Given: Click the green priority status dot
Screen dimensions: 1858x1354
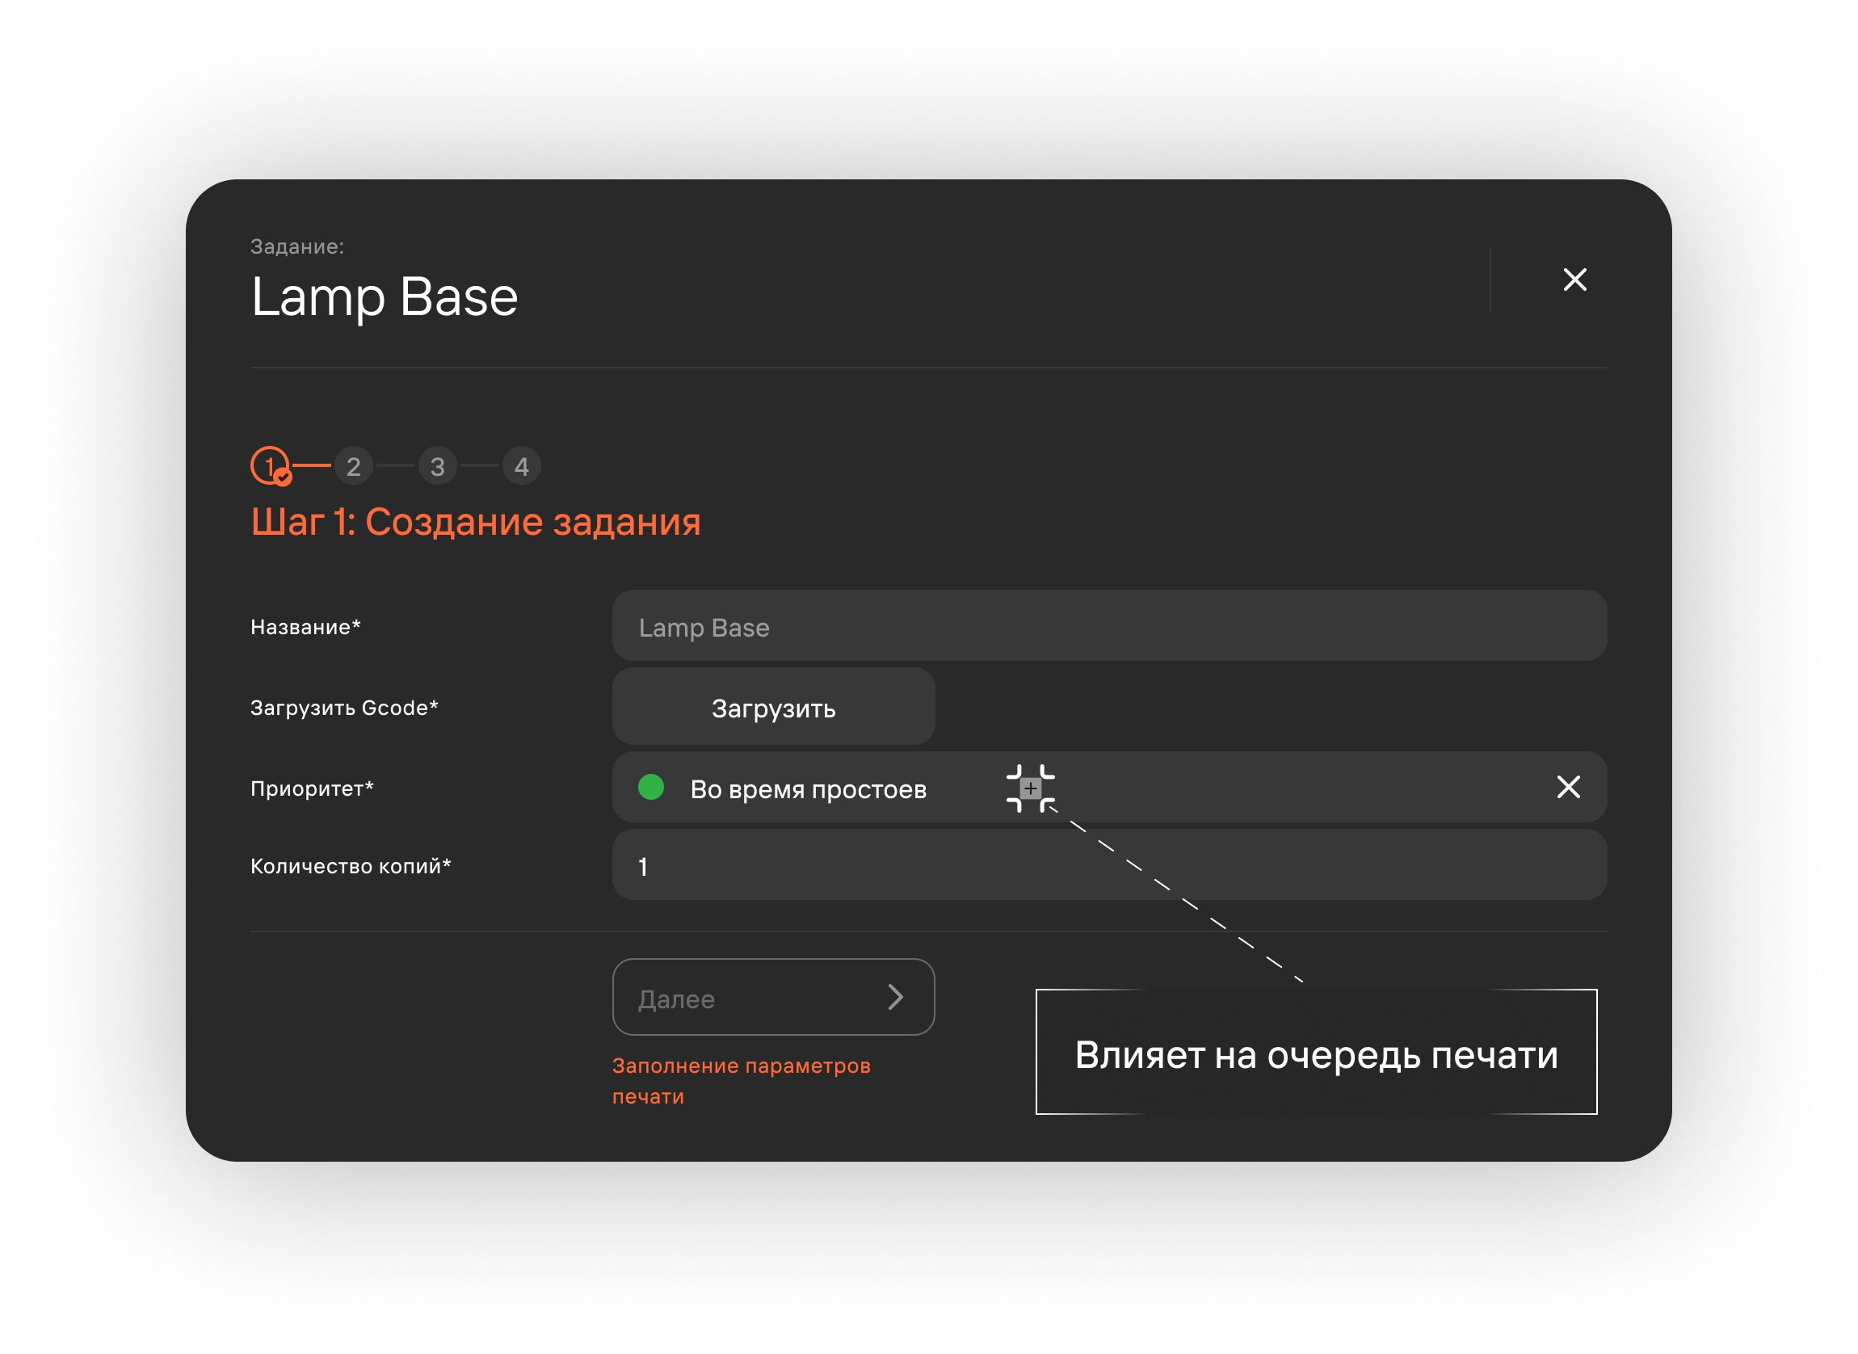Looking at the screenshot, I should pos(651,787).
